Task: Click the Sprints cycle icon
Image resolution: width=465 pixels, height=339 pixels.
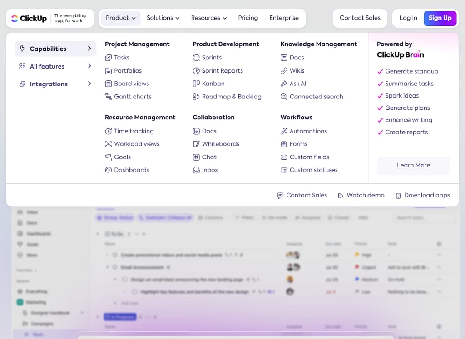Action: click(196, 58)
